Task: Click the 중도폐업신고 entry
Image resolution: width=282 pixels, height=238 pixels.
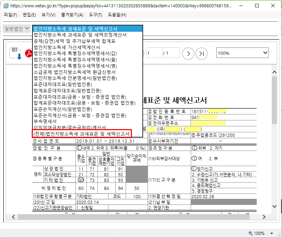Action: coord(206,185)
